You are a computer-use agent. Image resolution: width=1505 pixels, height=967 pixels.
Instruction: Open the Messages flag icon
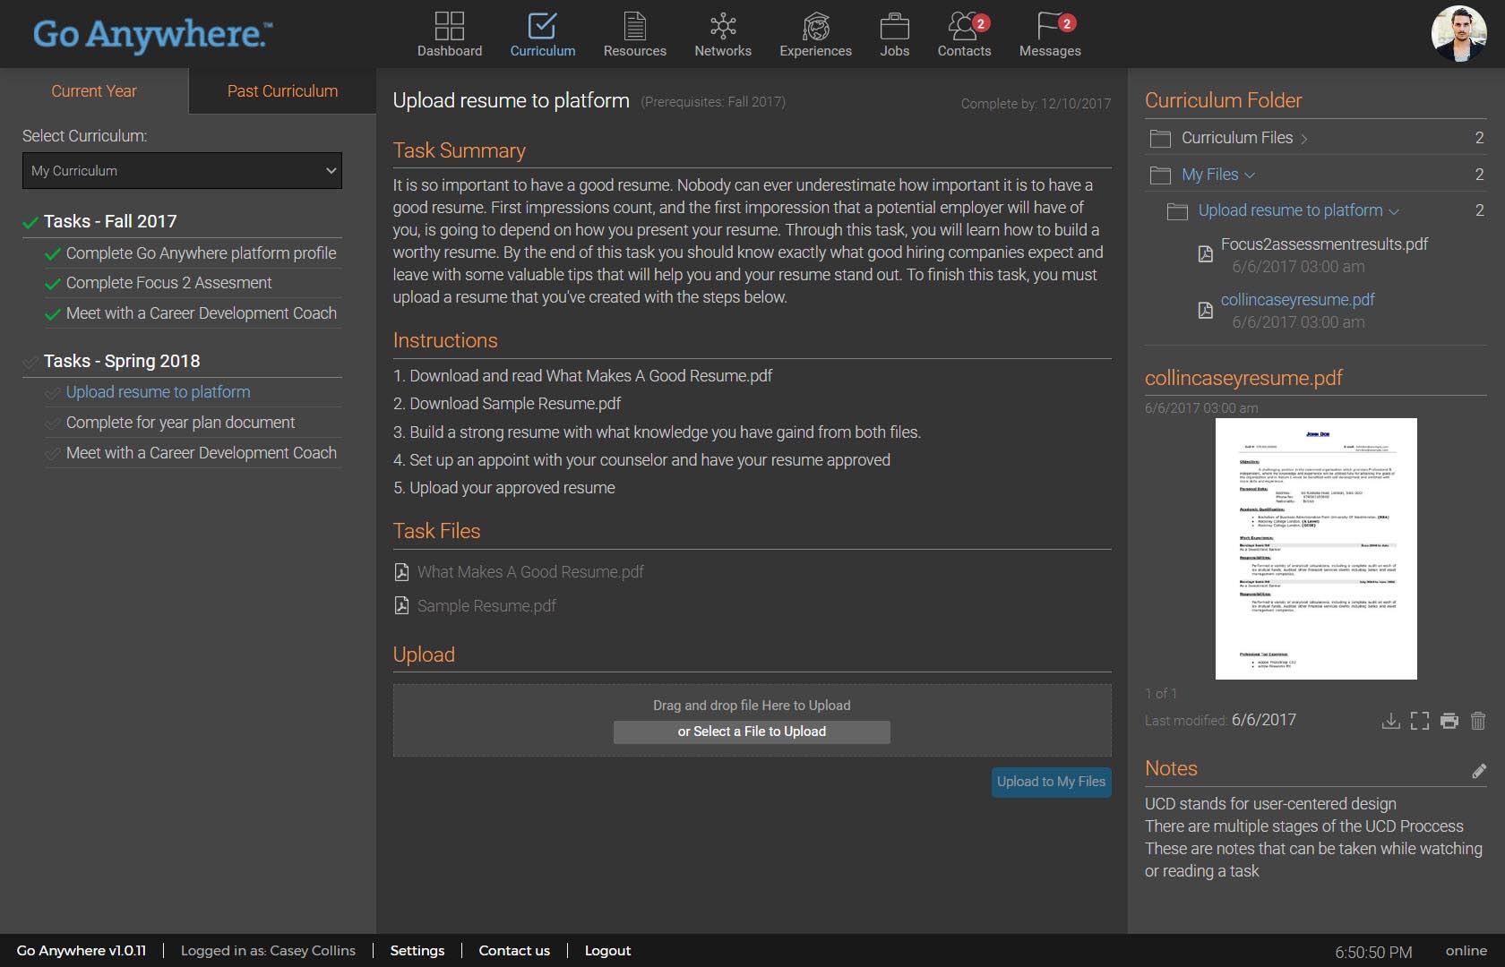click(x=1049, y=26)
